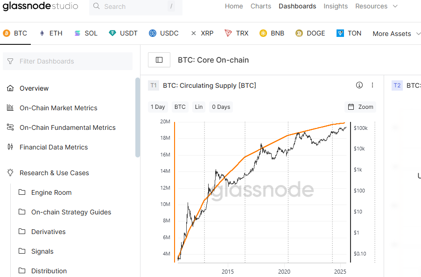421x277 pixels.
Task: Select the Solana asset icon
Action: (x=77, y=33)
